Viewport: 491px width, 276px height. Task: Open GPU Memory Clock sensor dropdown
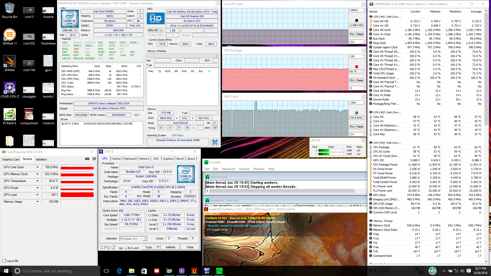tap(37, 174)
